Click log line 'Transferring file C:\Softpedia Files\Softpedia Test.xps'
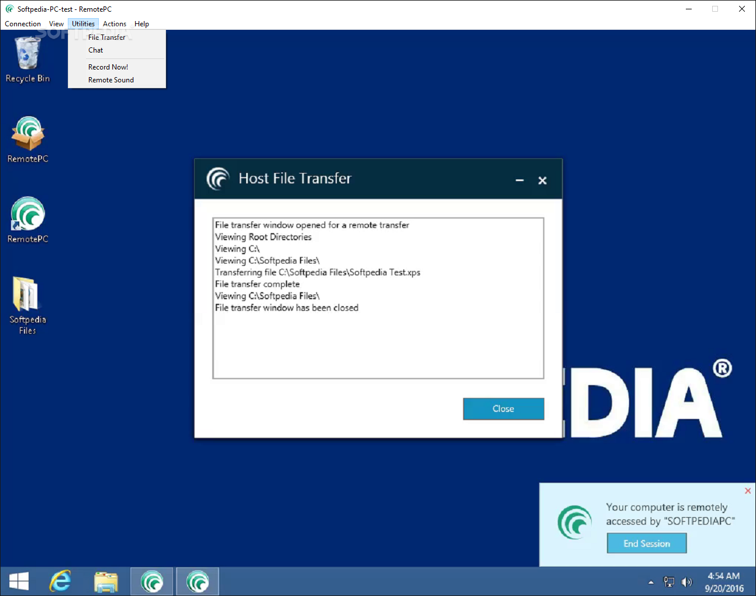 [317, 273]
